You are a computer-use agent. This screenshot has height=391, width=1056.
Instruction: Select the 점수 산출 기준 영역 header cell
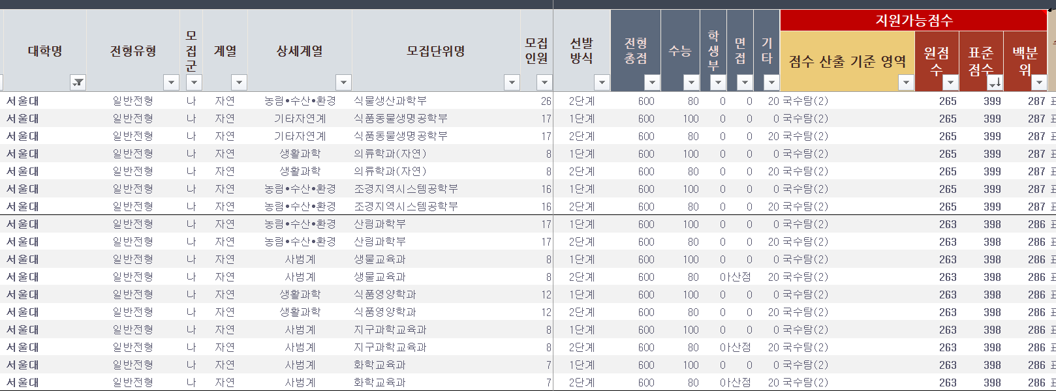pos(847,61)
